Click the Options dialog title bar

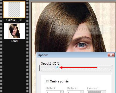72,55
